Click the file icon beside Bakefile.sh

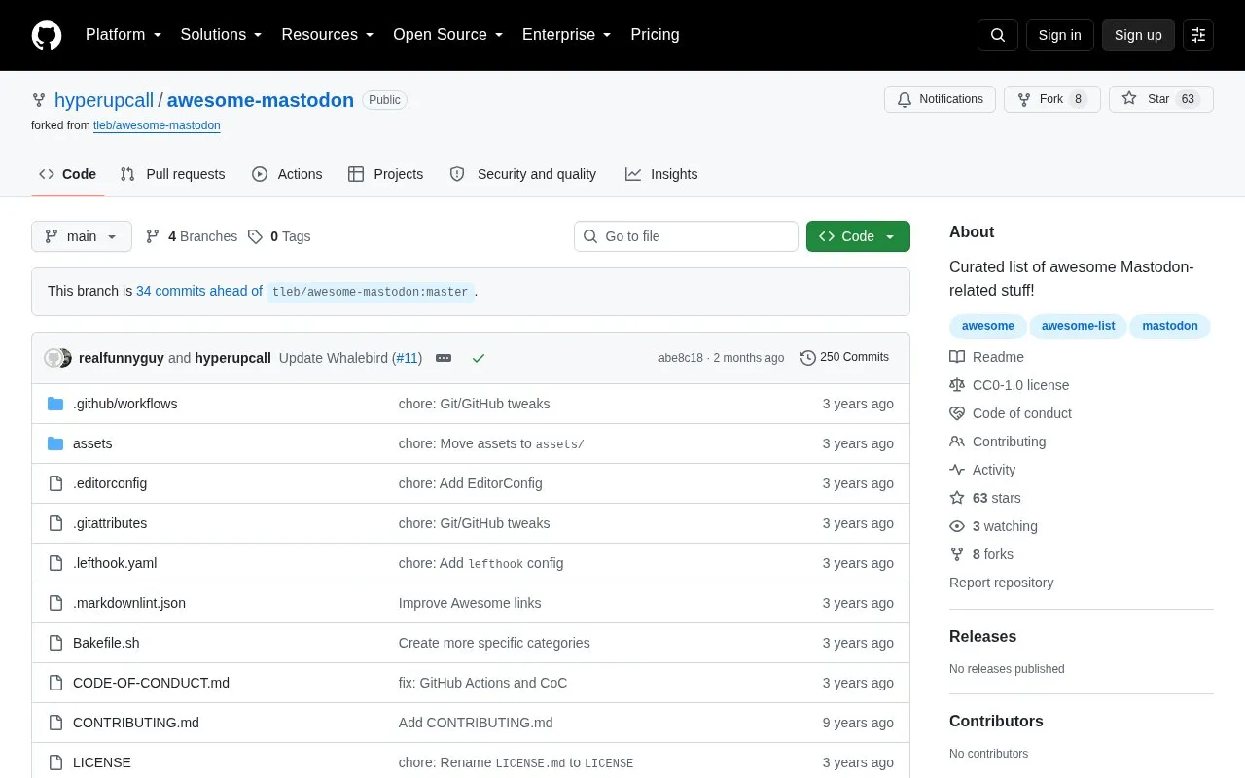[55, 643]
